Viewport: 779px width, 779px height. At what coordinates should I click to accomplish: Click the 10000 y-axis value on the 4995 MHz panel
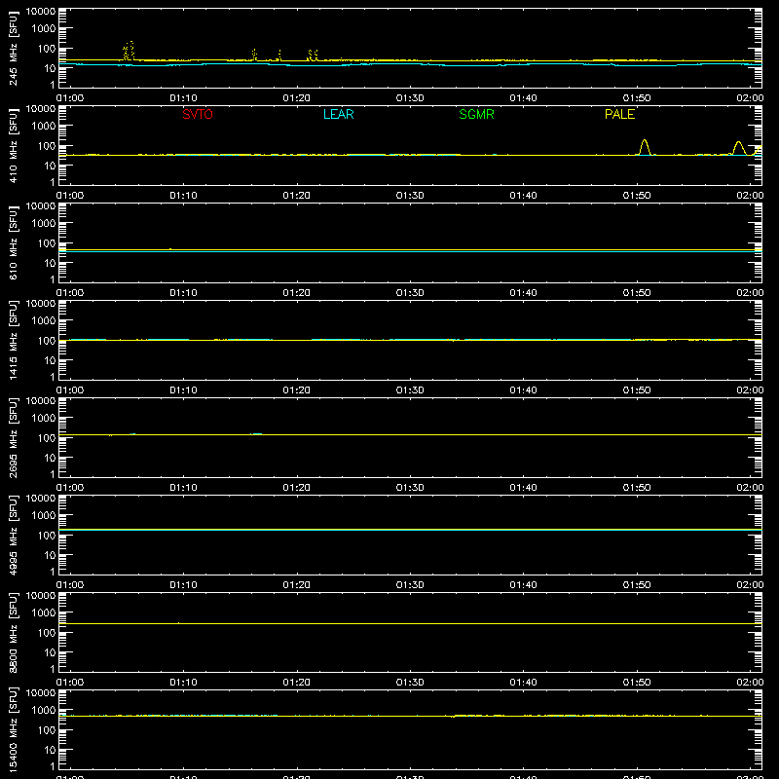point(41,499)
